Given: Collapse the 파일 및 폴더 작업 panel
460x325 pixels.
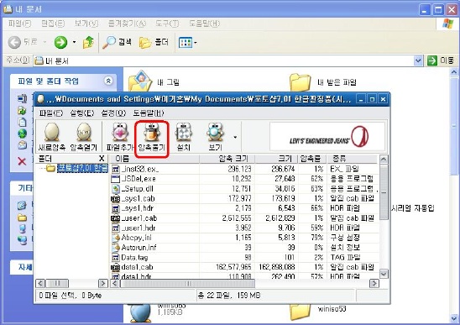Looking at the screenshot, I should point(108,81).
